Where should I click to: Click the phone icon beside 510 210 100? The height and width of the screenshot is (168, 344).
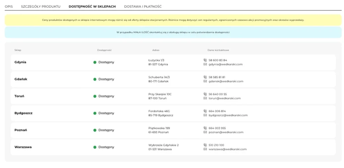pos(205,145)
